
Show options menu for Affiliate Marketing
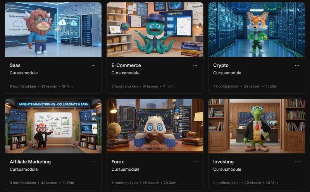click(x=93, y=162)
